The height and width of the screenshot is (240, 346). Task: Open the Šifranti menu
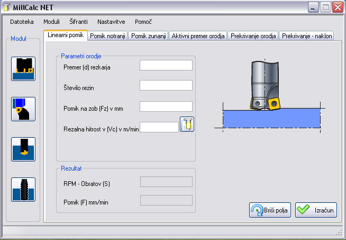point(78,22)
